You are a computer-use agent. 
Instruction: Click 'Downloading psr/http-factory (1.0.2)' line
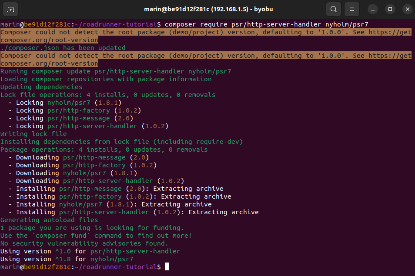point(83,165)
